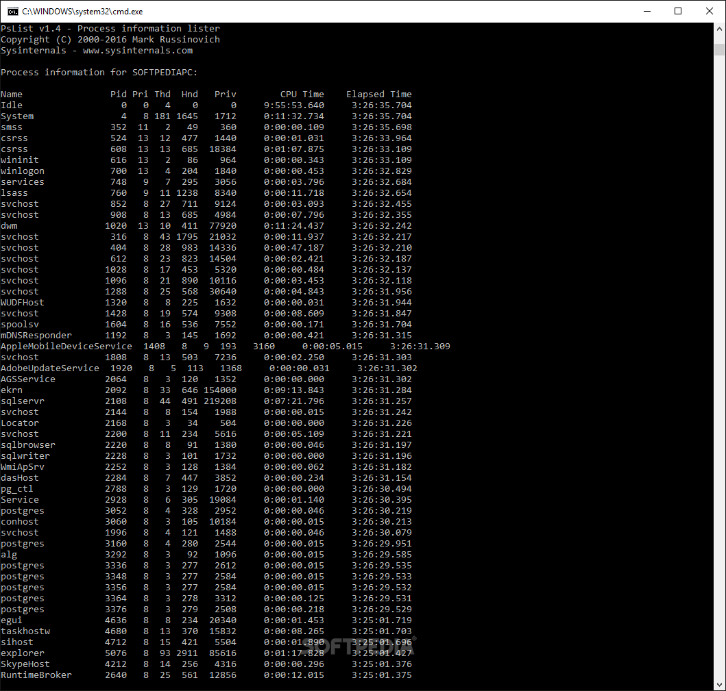This screenshot has width=726, height=691.
Task: Click RuntimeBroker's elapsed time 3:25:01.375
Action: coord(382,675)
